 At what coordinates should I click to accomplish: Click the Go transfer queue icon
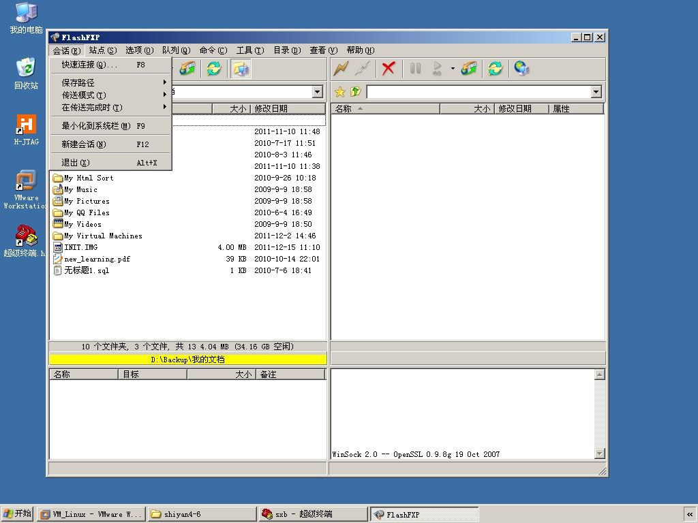(437, 69)
